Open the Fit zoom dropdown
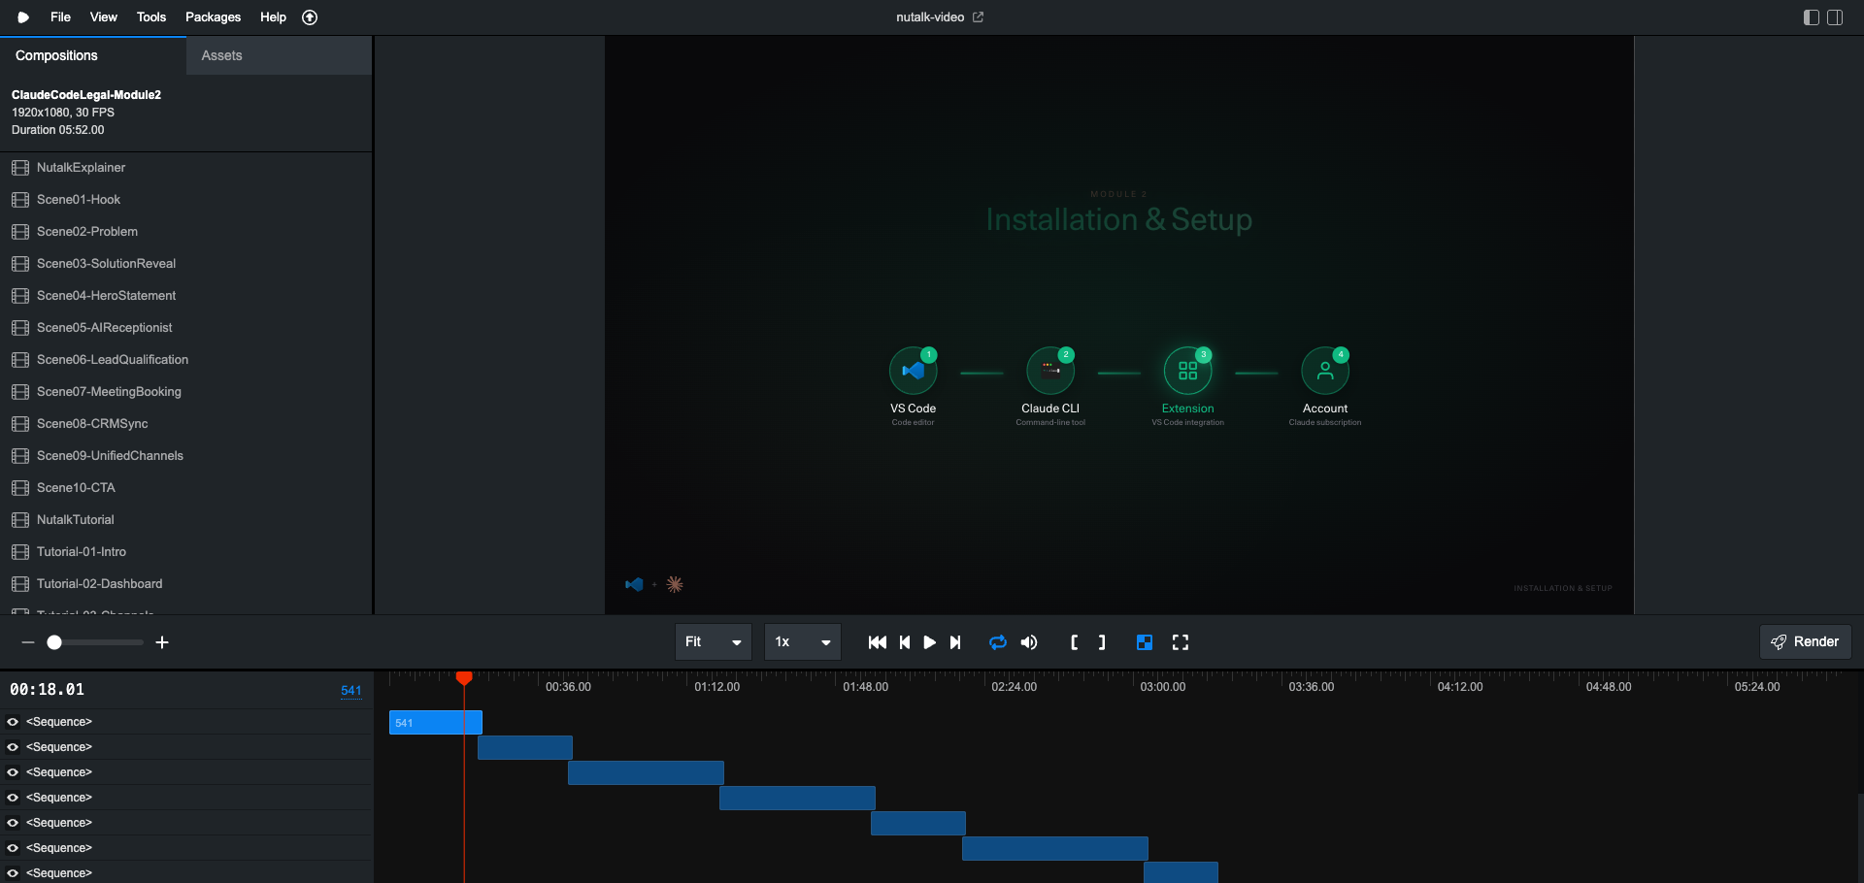 (713, 642)
